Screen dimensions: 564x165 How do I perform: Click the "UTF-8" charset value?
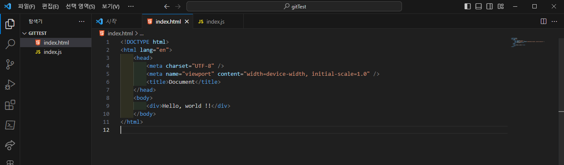[x=203, y=66]
